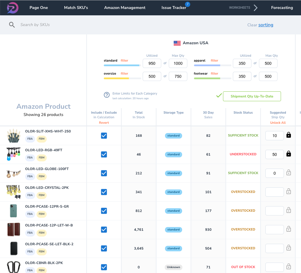The height and width of the screenshot is (273, 301).
Task: Toggle the checkbox for OLOR-PCASE-SE-LET-BLK-2
Action: pyautogui.click(x=104, y=248)
